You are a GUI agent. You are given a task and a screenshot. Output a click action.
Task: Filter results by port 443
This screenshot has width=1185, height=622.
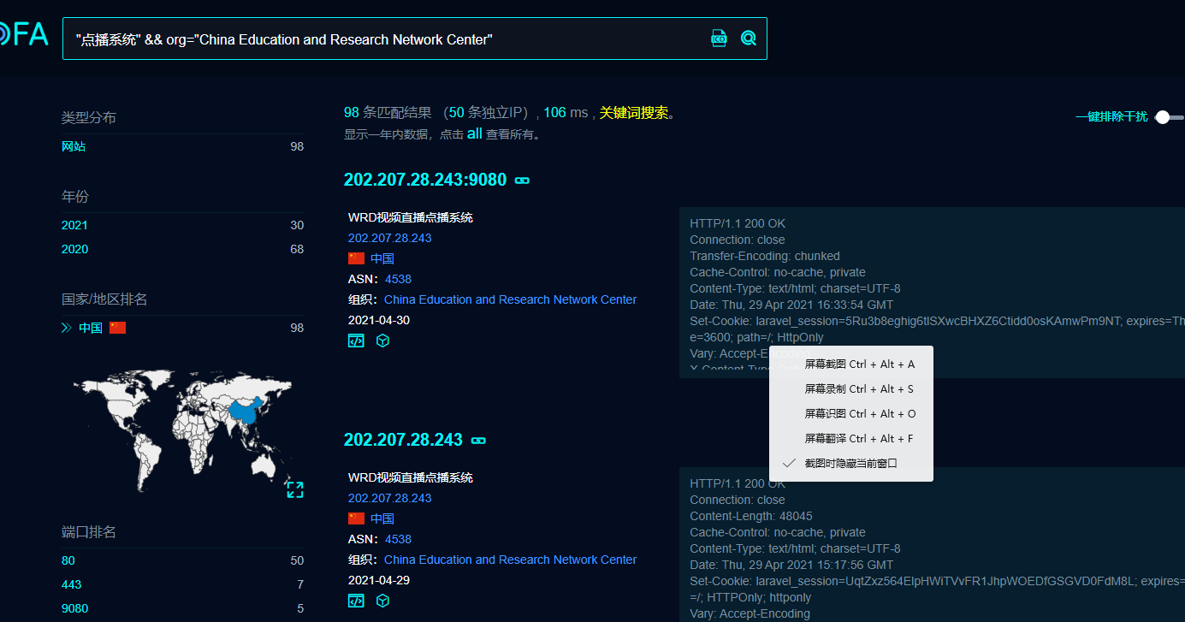pos(72,584)
